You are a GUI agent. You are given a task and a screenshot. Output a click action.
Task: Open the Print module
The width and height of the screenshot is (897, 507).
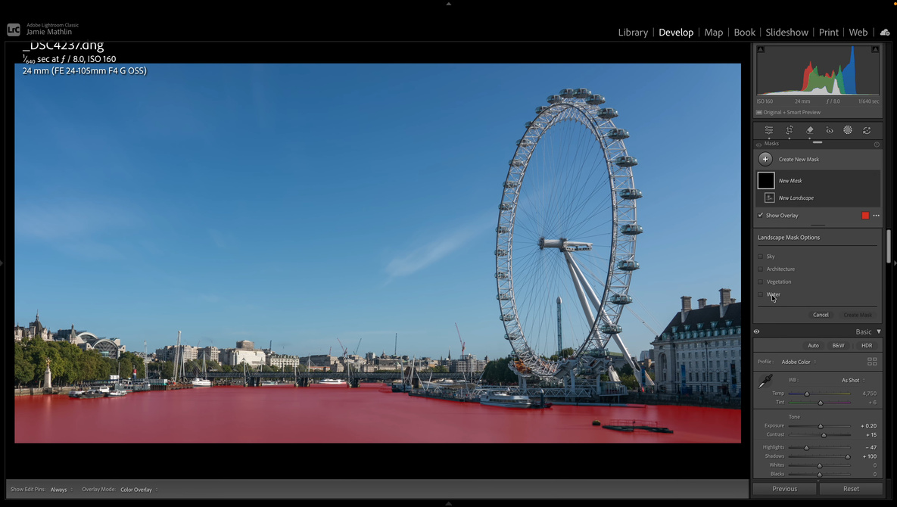[828, 33]
